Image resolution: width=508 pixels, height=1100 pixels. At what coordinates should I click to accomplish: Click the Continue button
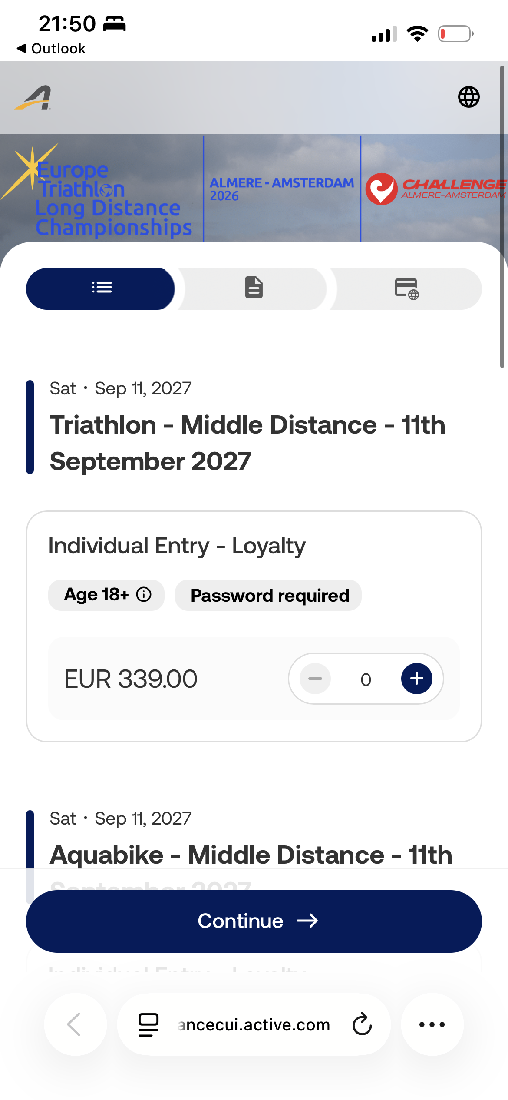tap(254, 921)
